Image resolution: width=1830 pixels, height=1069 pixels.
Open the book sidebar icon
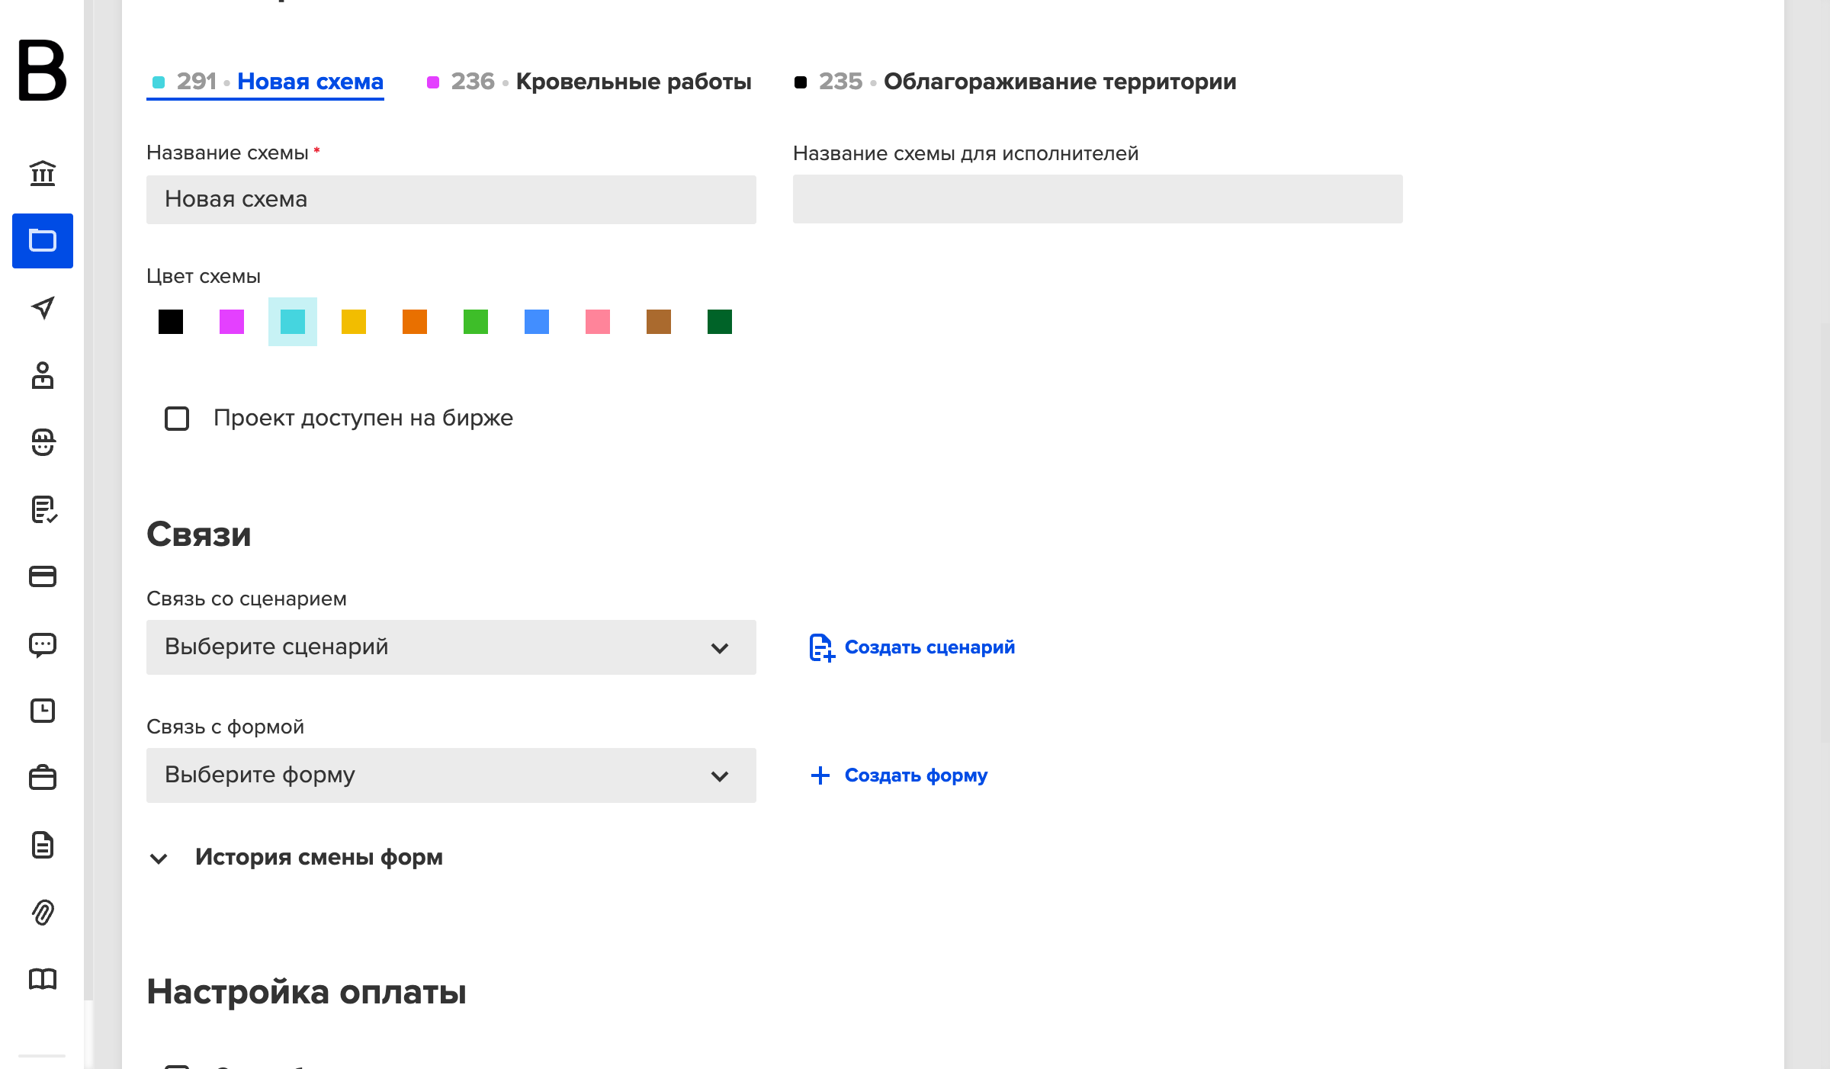[x=43, y=979]
